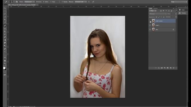The width and height of the screenshot is (191, 107).
Task: Select the Crop tool
Action: 5,20
